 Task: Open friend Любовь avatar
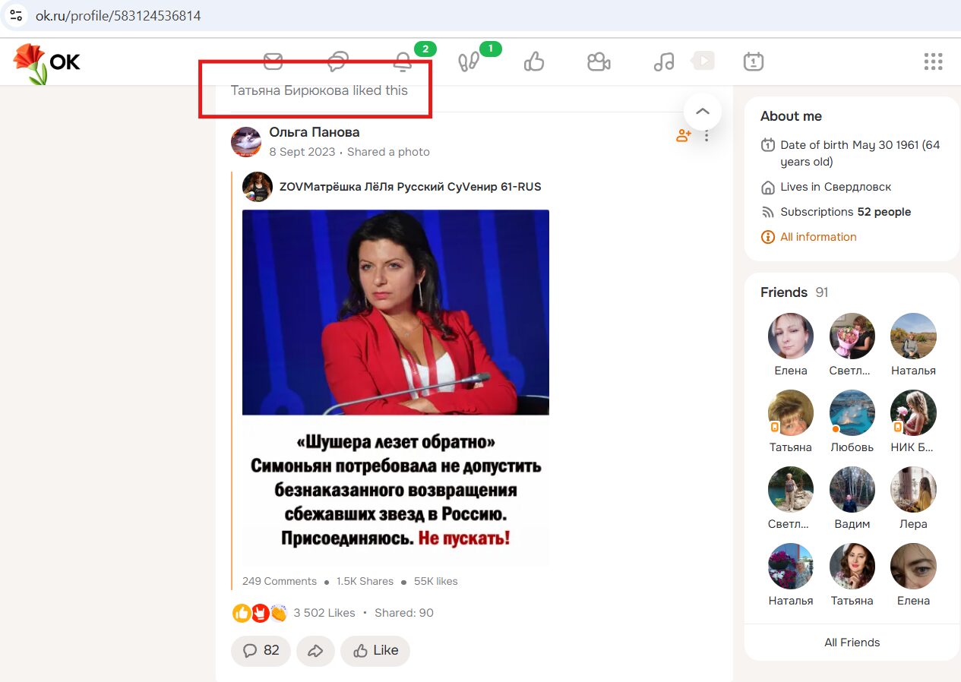(852, 412)
